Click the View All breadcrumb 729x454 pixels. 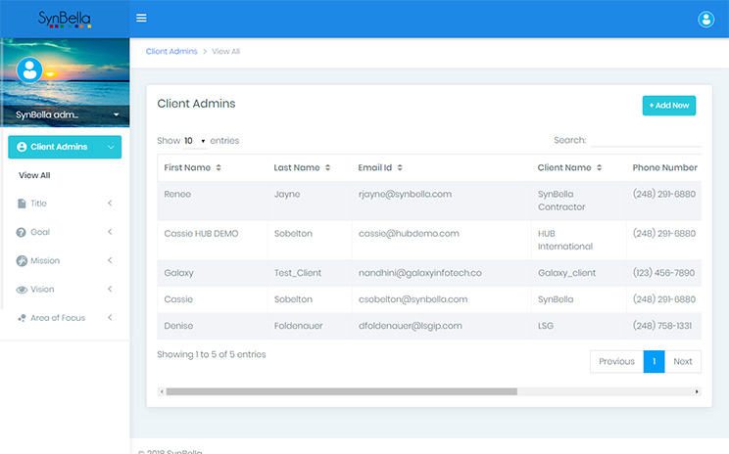point(226,52)
